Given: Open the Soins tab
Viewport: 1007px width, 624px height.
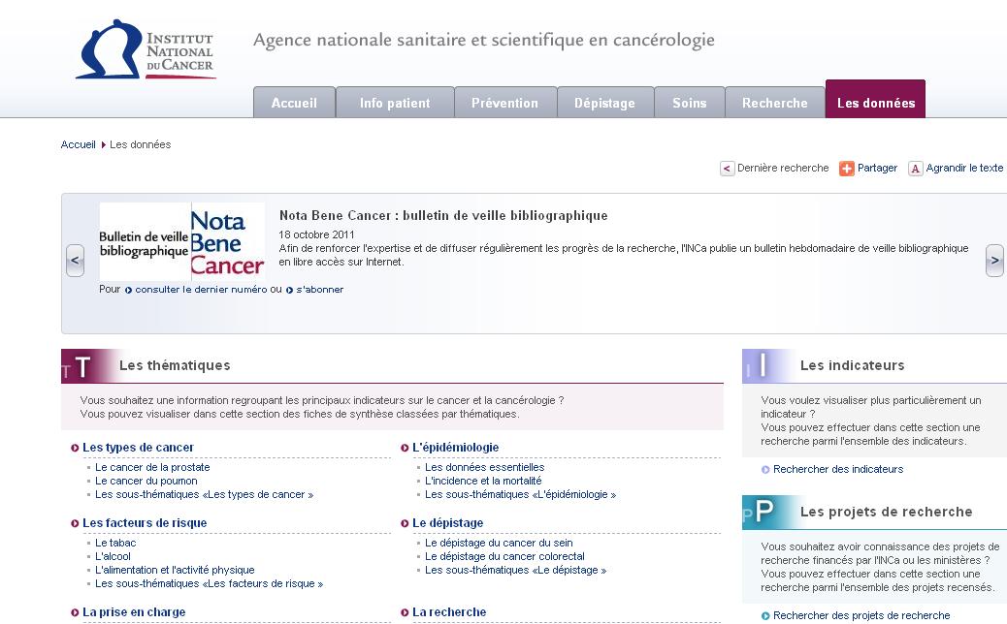Looking at the screenshot, I should (x=690, y=103).
